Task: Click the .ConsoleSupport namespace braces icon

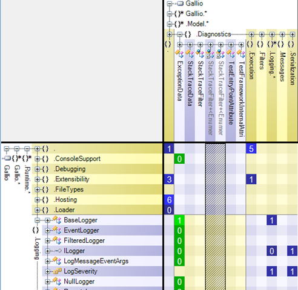Action: pos(45,159)
